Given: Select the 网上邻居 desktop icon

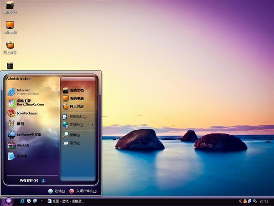Looking at the screenshot, I should point(10,46).
